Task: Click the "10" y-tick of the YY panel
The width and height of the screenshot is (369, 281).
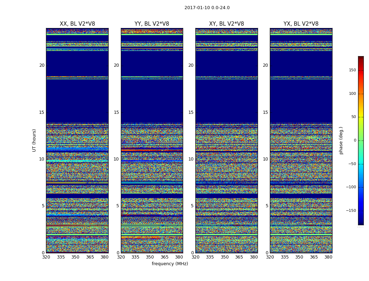Action: [x=116, y=159]
